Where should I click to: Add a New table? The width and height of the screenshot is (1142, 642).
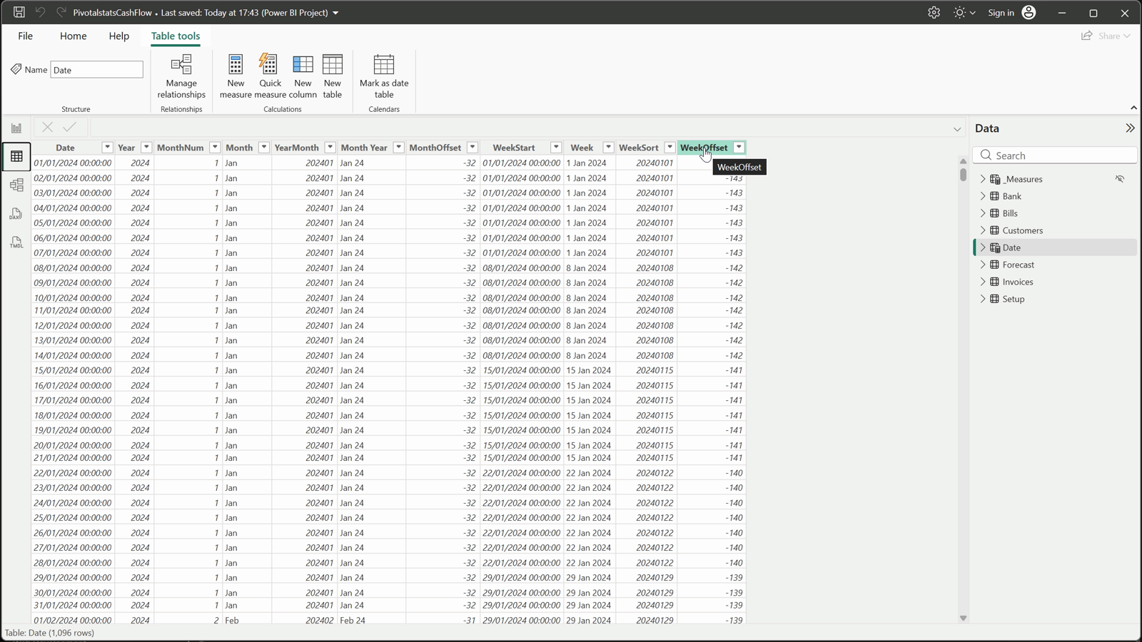333,76
